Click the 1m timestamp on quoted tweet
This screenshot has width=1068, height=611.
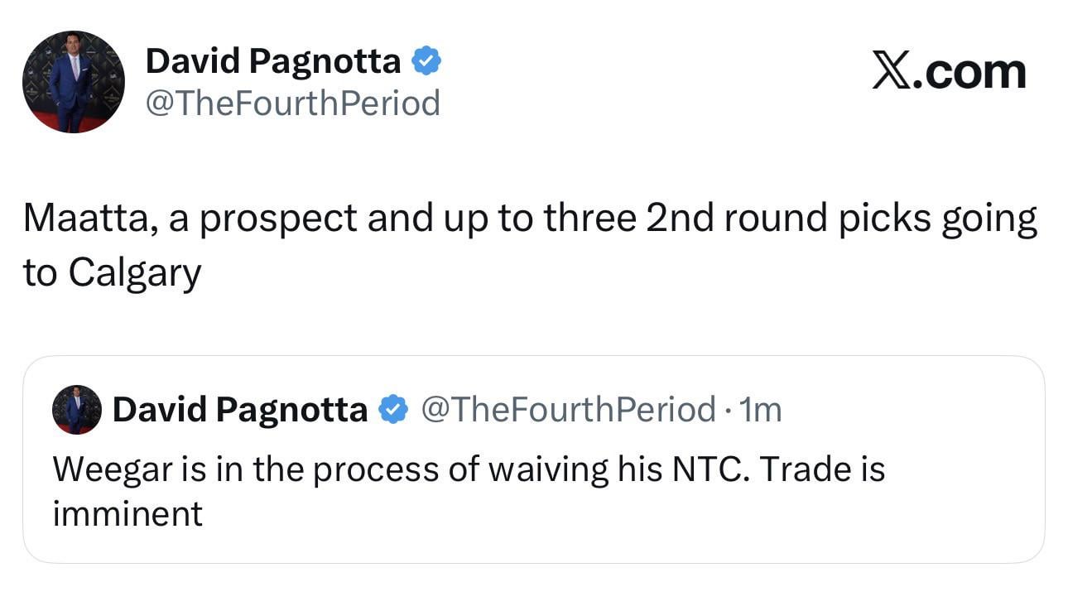point(759,409)
